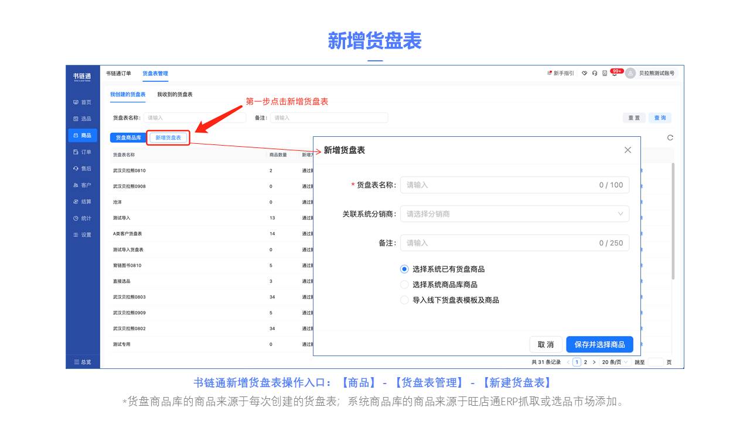Open 商品 in the left sidebar
This screenshot has height=421, width=750.
[82, 135]
